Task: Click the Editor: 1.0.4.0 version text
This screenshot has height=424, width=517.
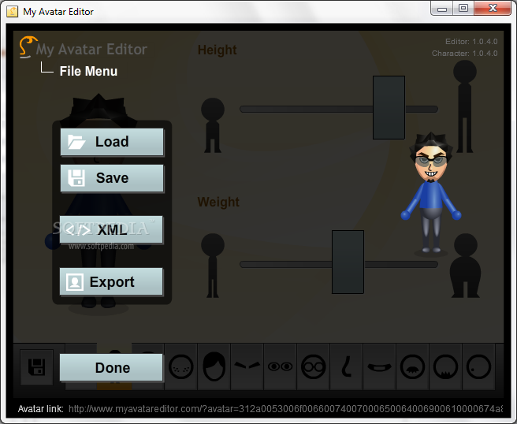Action: [x=471, y=42]
